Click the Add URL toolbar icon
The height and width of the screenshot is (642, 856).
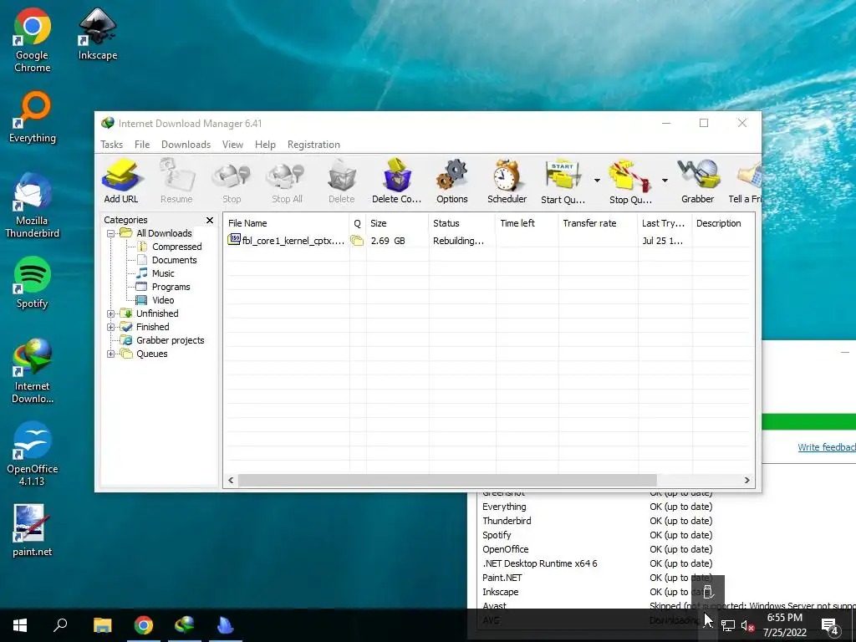[x=121, y=181]
